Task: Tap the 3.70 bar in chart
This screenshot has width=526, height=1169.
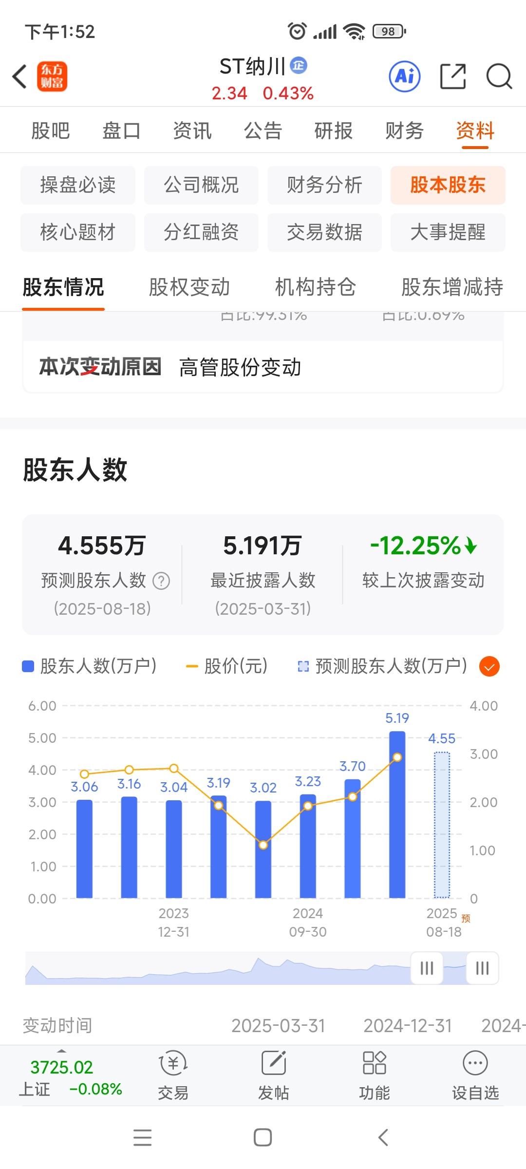Action: click(x=353, y=838)
